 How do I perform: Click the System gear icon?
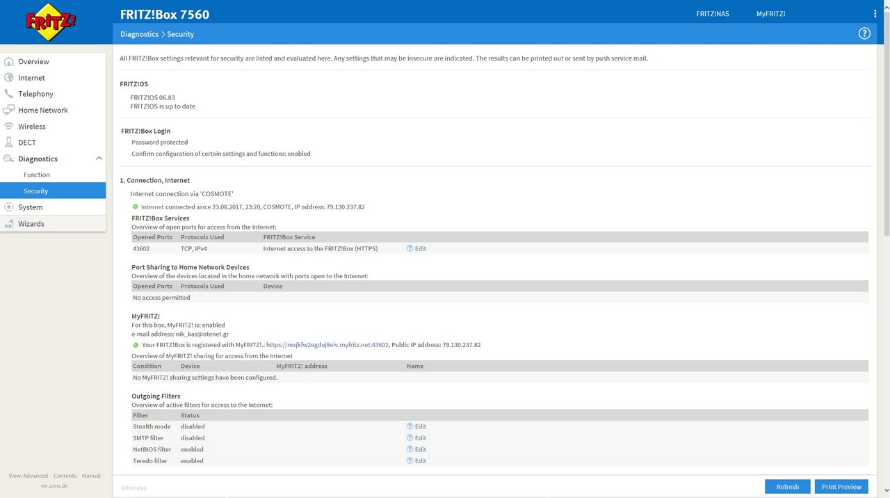(x=9, y=207)
